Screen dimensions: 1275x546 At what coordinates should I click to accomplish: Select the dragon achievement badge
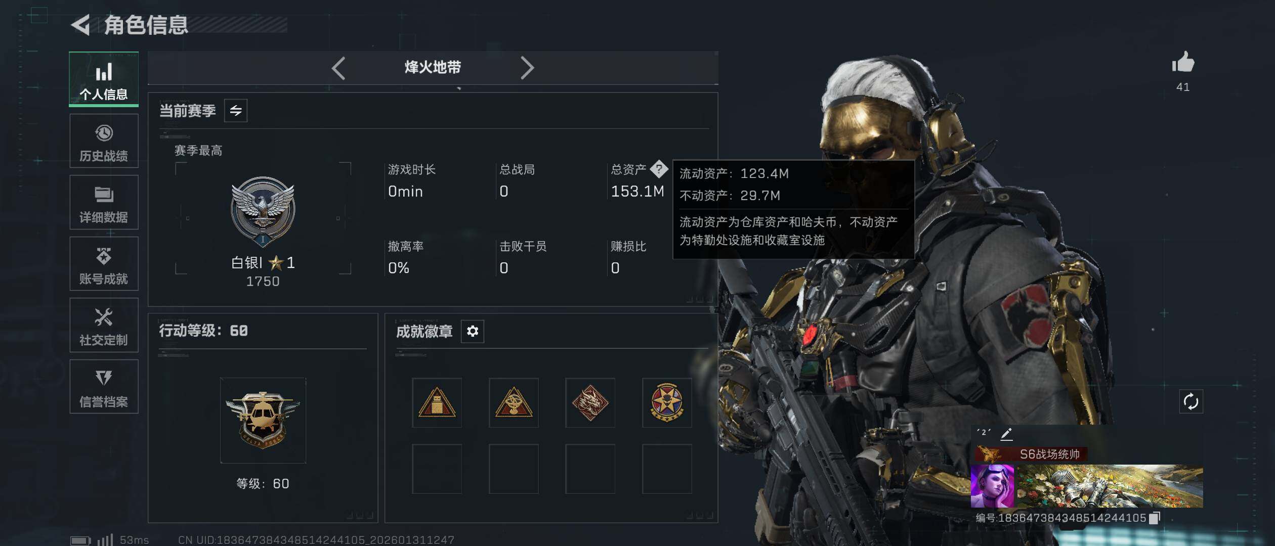[x=590, y=403]
